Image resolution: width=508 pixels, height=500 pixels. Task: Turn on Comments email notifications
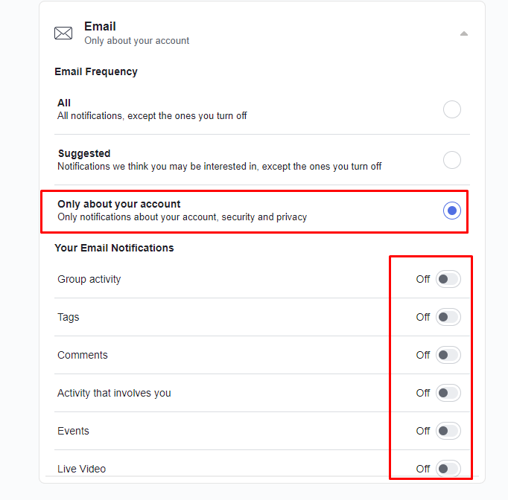(x=448, y=355)
